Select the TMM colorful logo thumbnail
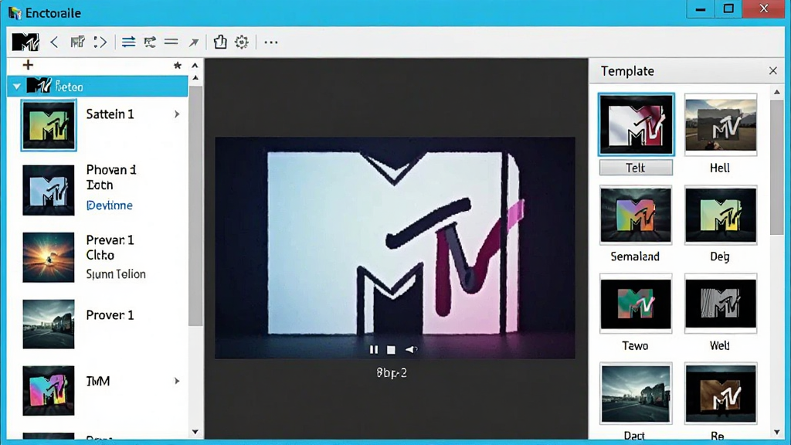Screen dimensions: 791x445 (49, 390)
